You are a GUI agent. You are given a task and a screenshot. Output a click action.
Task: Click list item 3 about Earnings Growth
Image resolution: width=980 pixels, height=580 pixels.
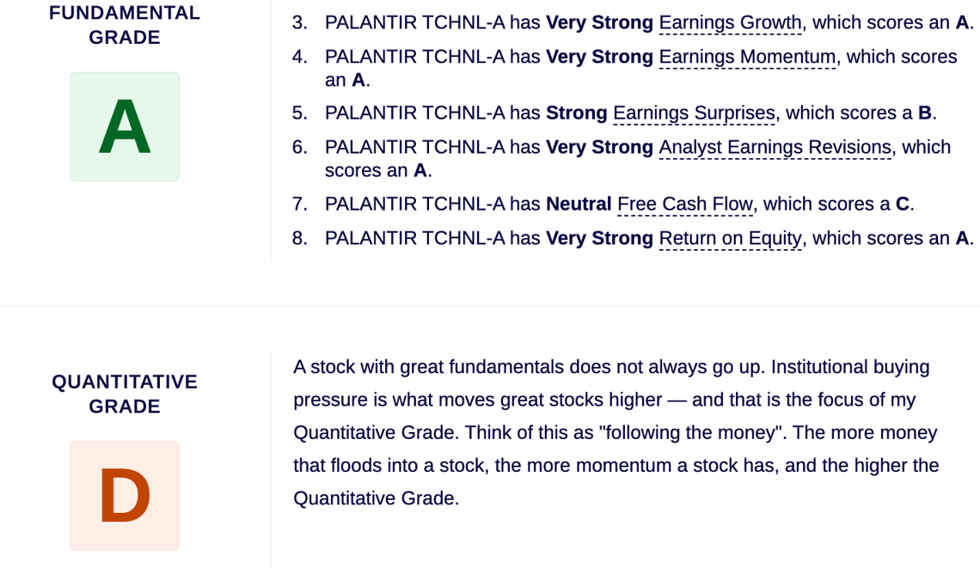[633, 22]
